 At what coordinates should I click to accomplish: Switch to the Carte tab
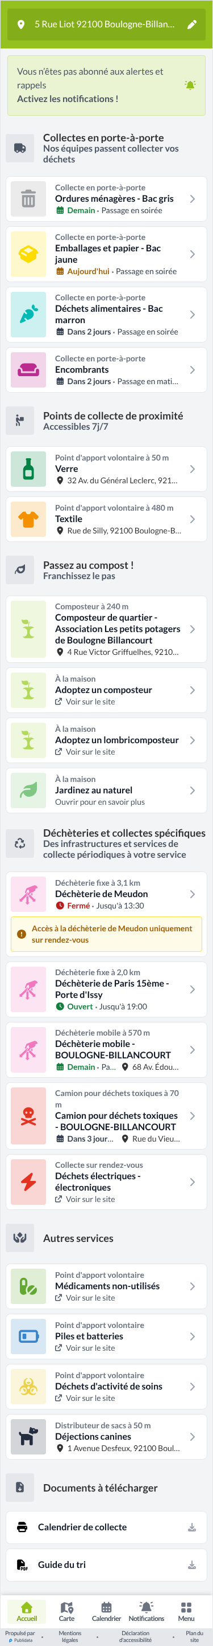pos(66,1611)
